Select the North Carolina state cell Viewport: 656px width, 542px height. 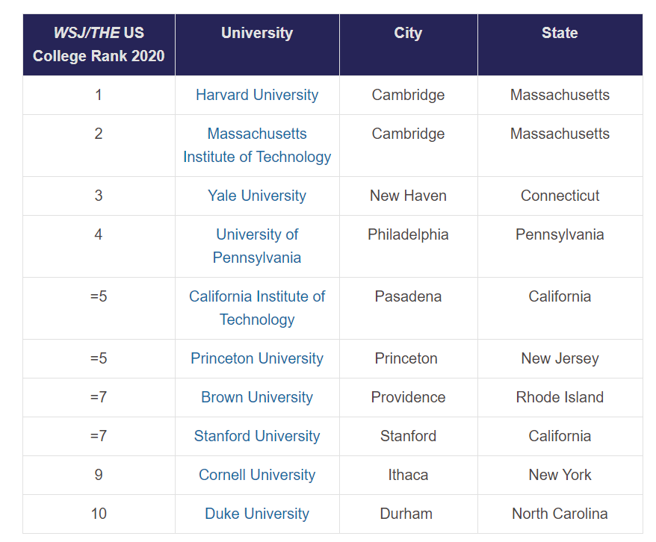pos(560,514)
